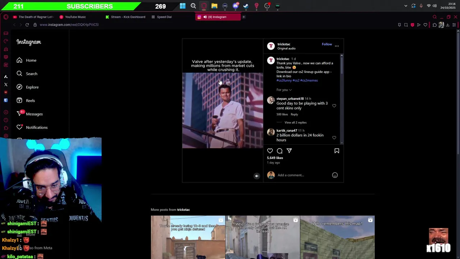
Task: Open Opera sidebar history clock icon
Action: click(6, 120)
